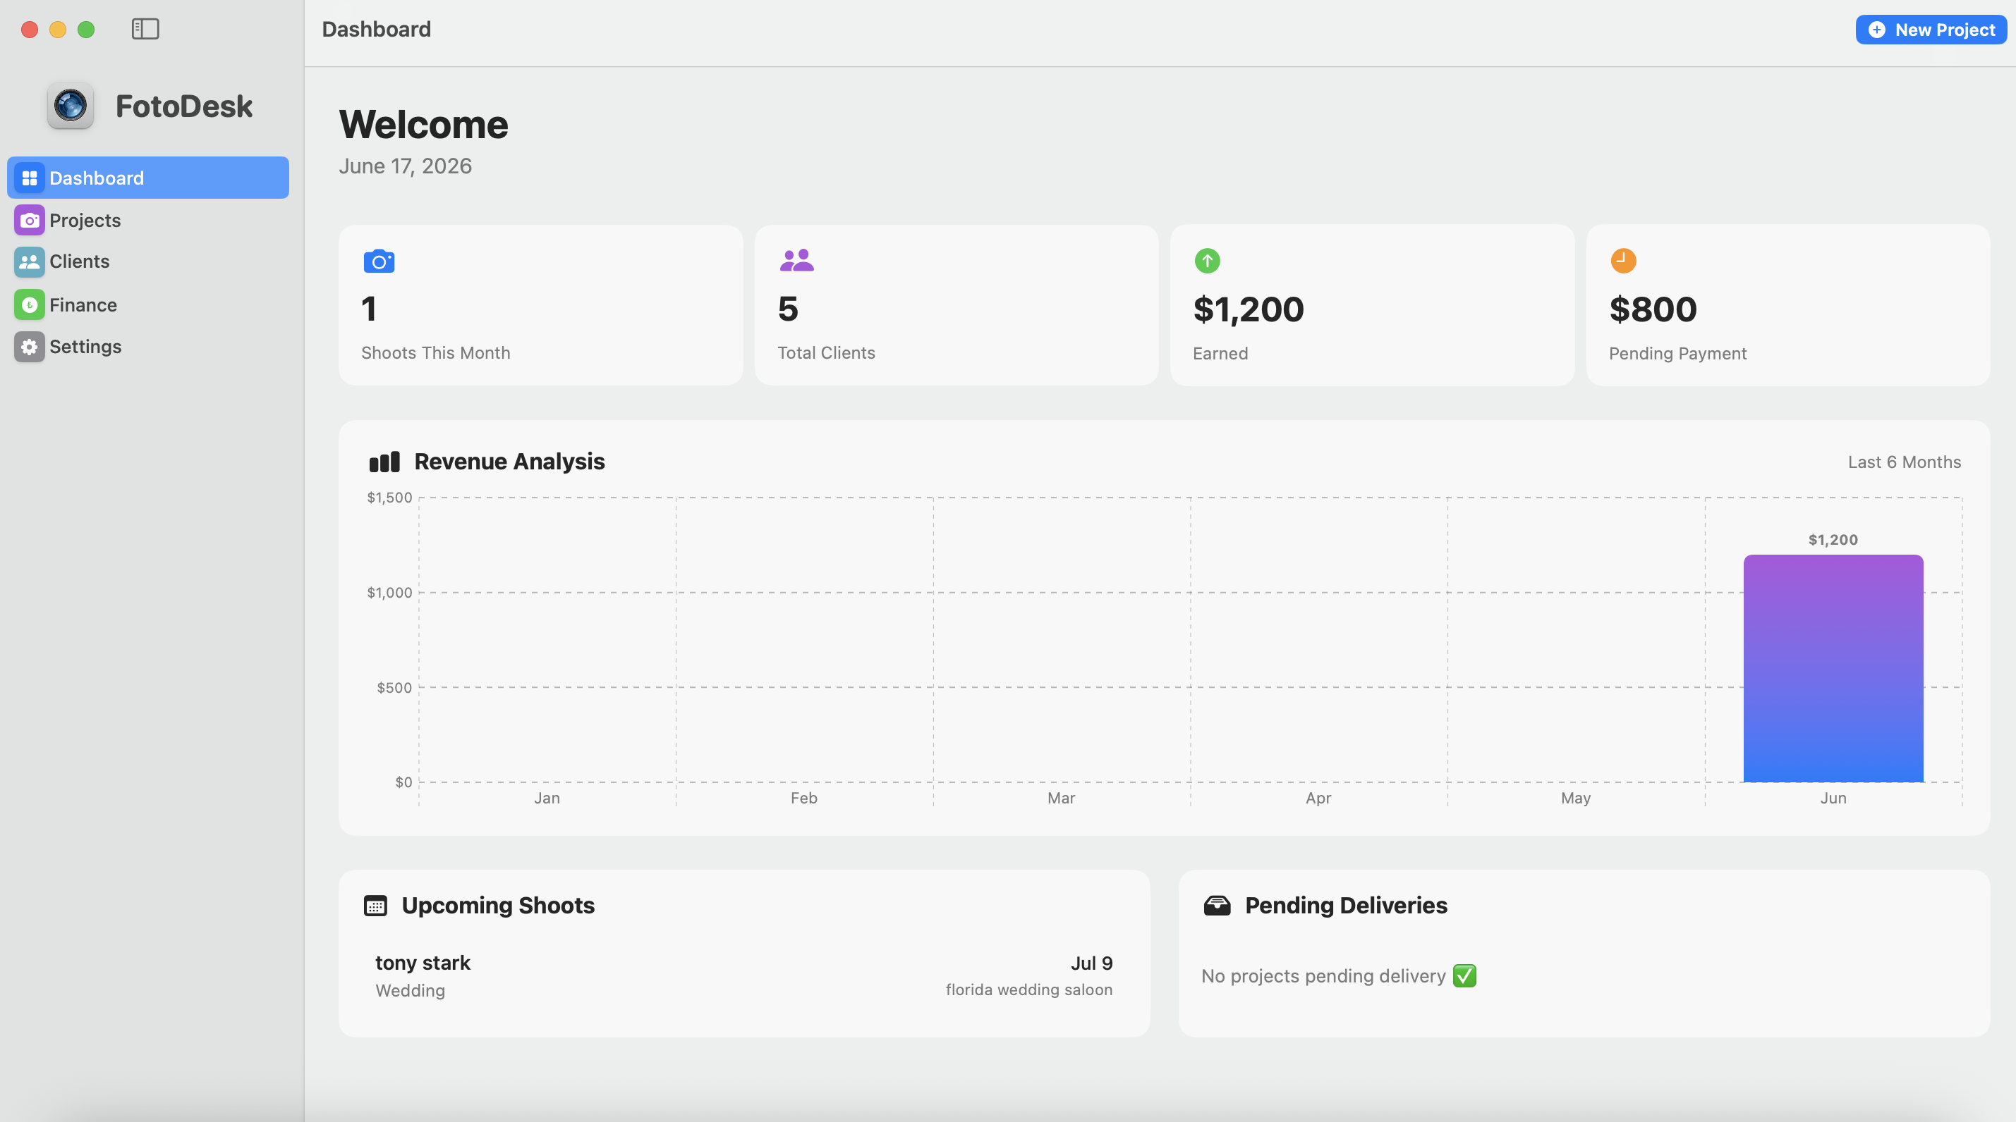The width and height of the screenshot is (2016, 1122).
Task: Click the blue camera icon on Shoots card
Action: [x=379, y=261]
